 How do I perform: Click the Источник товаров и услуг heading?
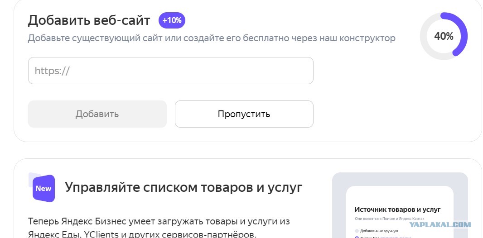coord(398,209)
